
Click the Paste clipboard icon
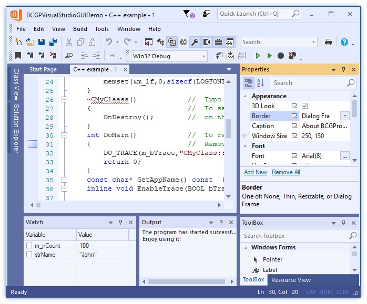coord(92,43)
